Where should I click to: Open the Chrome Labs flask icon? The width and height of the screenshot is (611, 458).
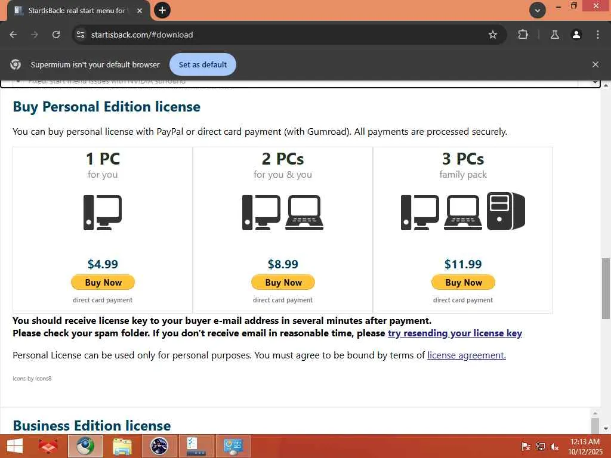(x=554, y=35)
